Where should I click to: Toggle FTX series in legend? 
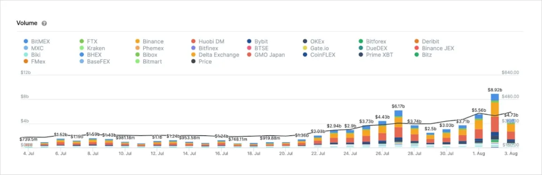pos(89,42)
